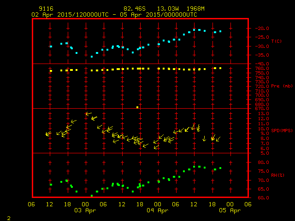Click the 690.0 pressure tick label
The height and width of the screenshot is (221, 295).
(262, 99)
